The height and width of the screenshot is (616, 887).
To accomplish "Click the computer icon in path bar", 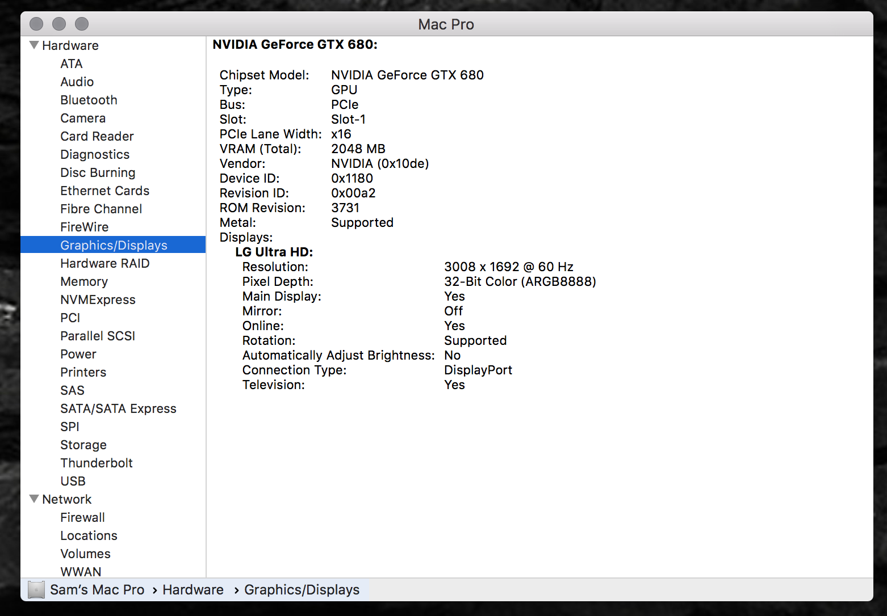I will pos(36,589).
